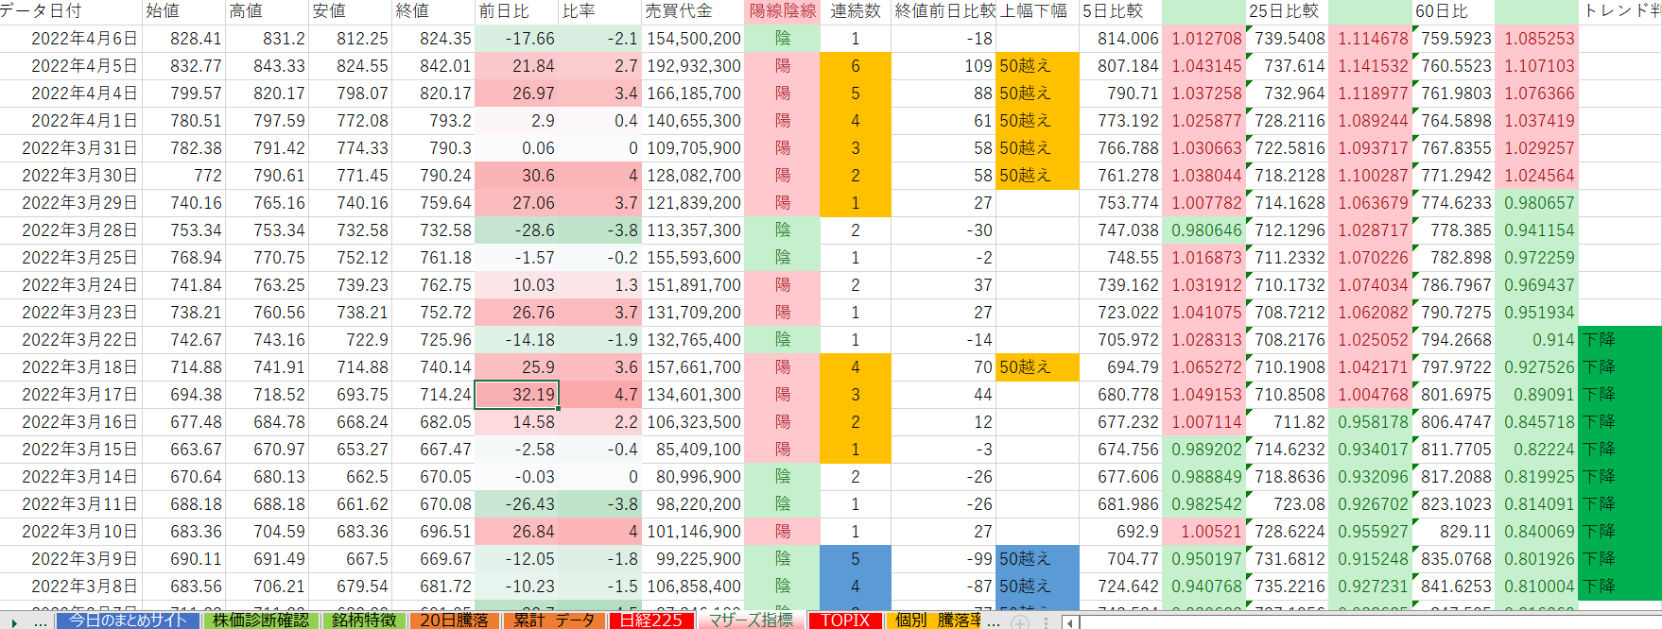Screen dimensions: 1662x629
Task: Click the ratio value 1.141532
Action: 1370,66
